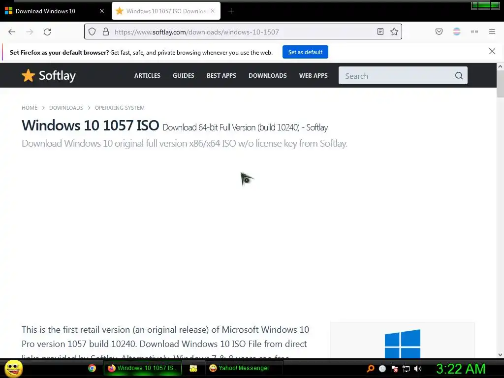Viewport: 504px width, 378px height.
Task: Click the page scrollbar down arrow
Action: [500, 355]
